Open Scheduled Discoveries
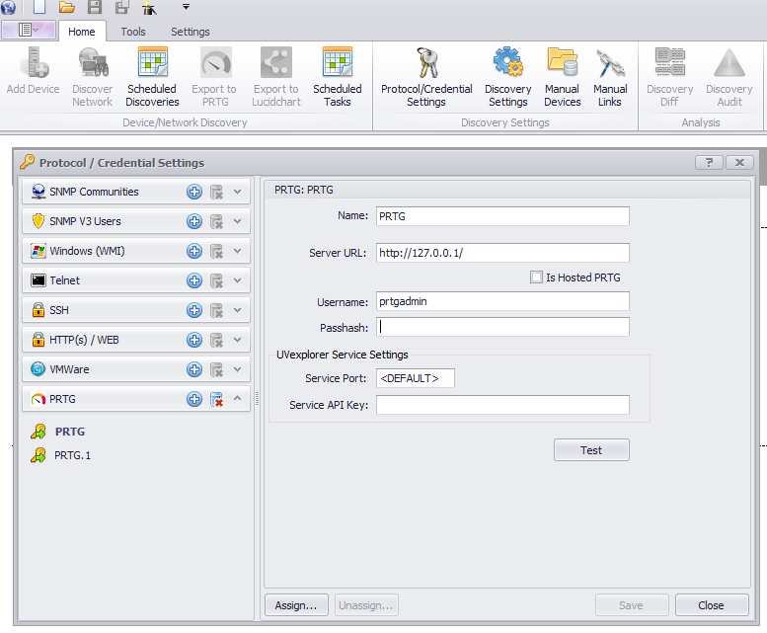The width and height of the screenshot is (767, 633). click(x=152, y=76)
